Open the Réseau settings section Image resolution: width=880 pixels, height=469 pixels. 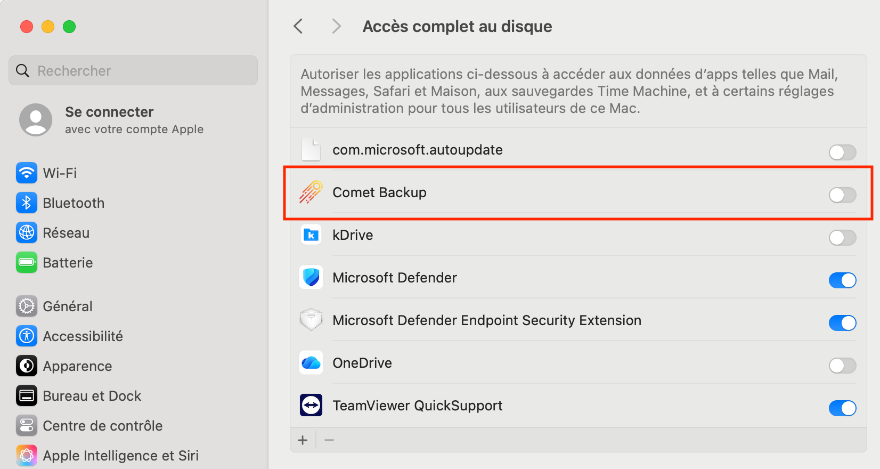[66, 233]
